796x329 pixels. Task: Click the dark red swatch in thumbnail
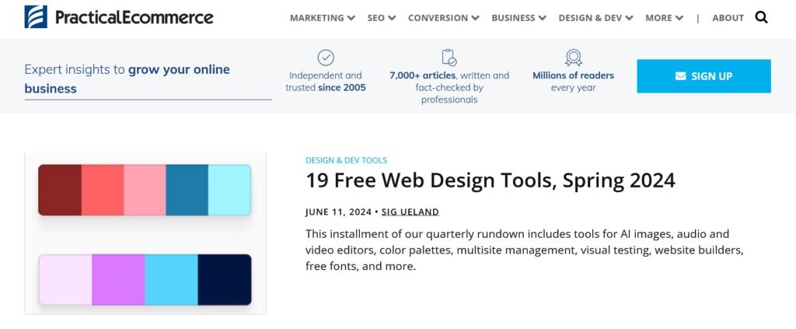[60, 190]
